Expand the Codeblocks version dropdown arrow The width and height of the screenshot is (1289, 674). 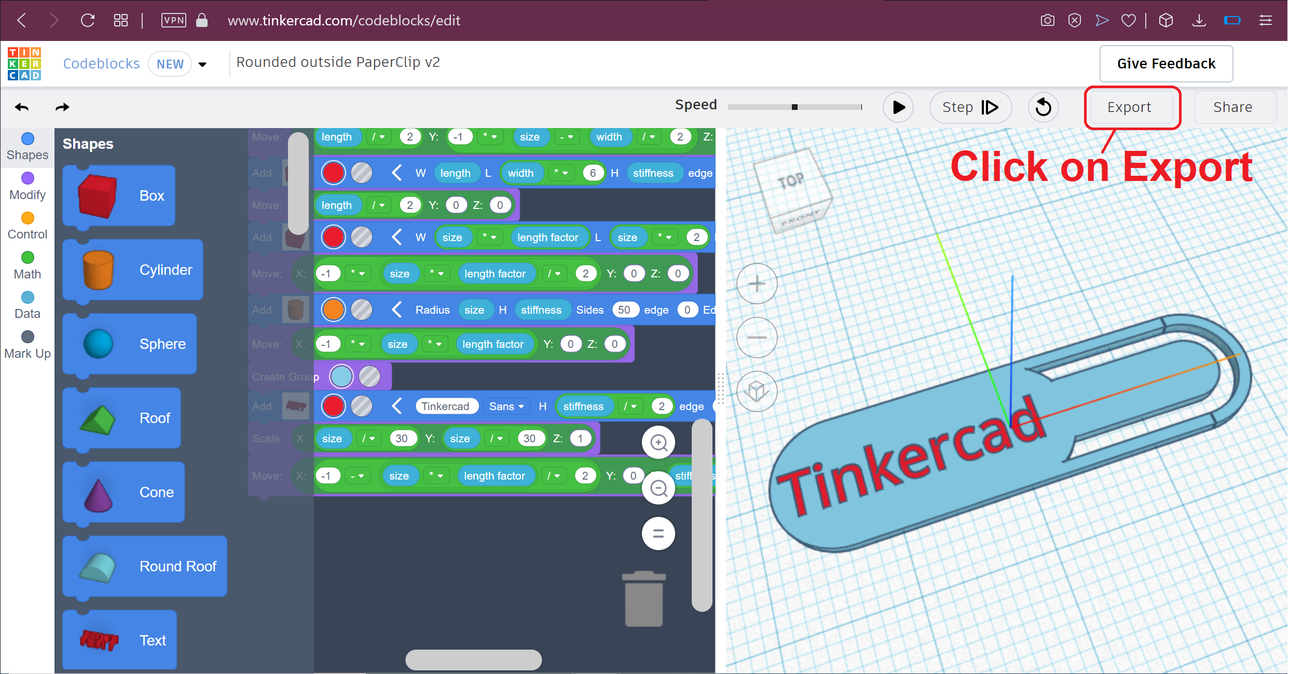(x=202, y=64)
